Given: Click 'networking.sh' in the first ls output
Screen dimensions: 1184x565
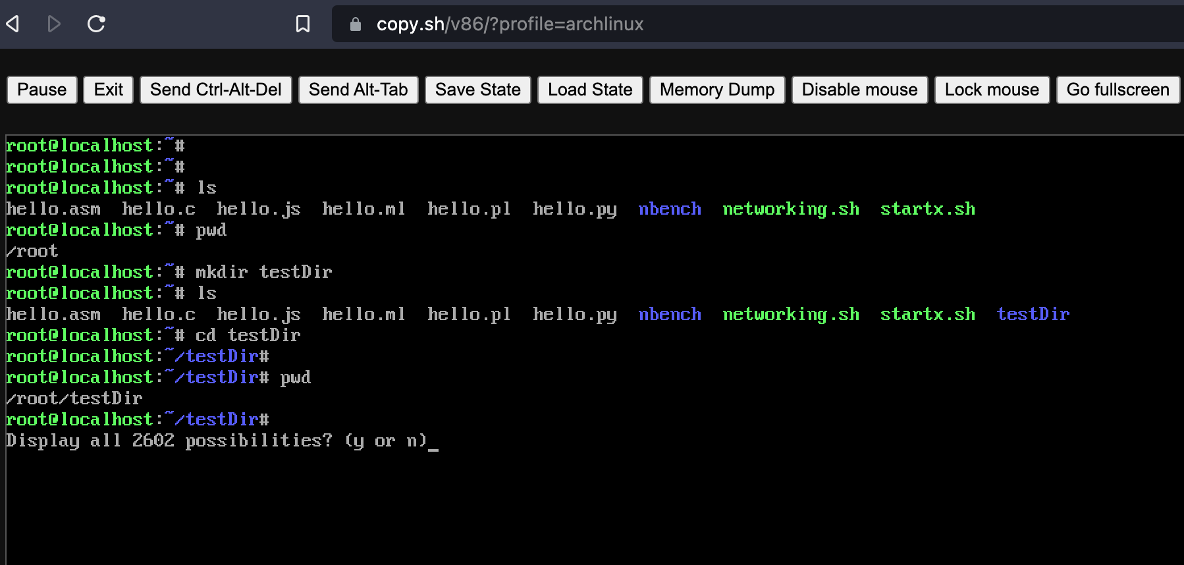Looking at the screenshot, I should (791, 209).
